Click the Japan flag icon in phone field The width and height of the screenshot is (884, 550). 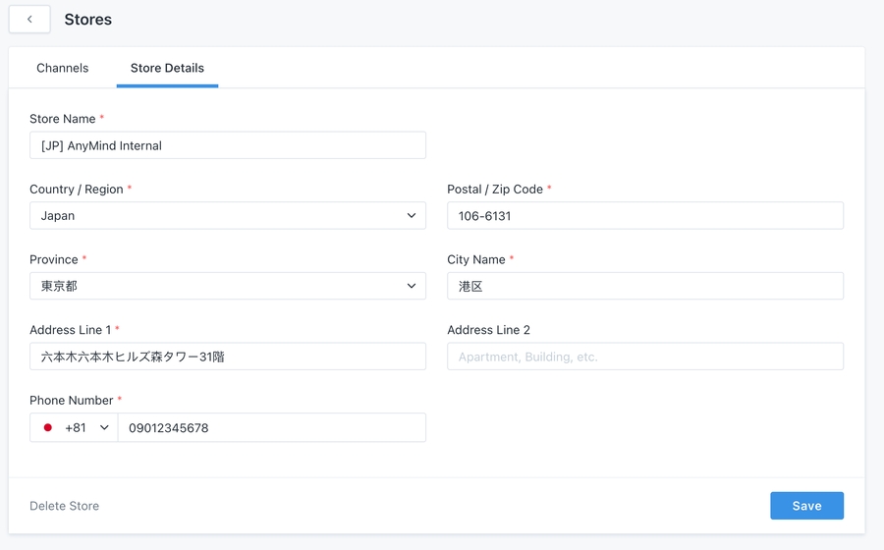pos(47,428)
